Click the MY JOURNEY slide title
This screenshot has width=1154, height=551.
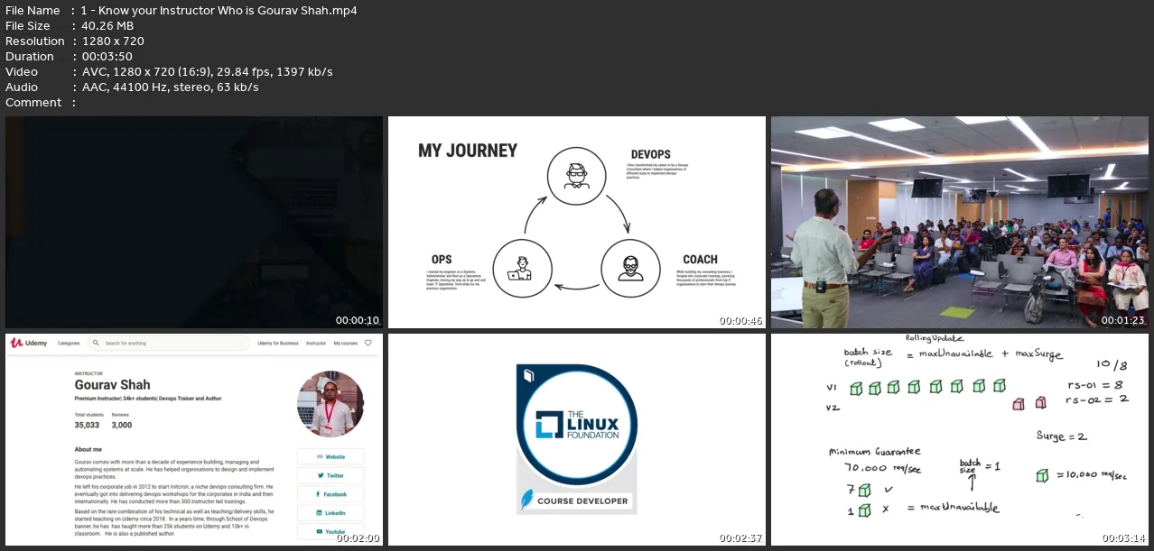[x=468, y=151]
